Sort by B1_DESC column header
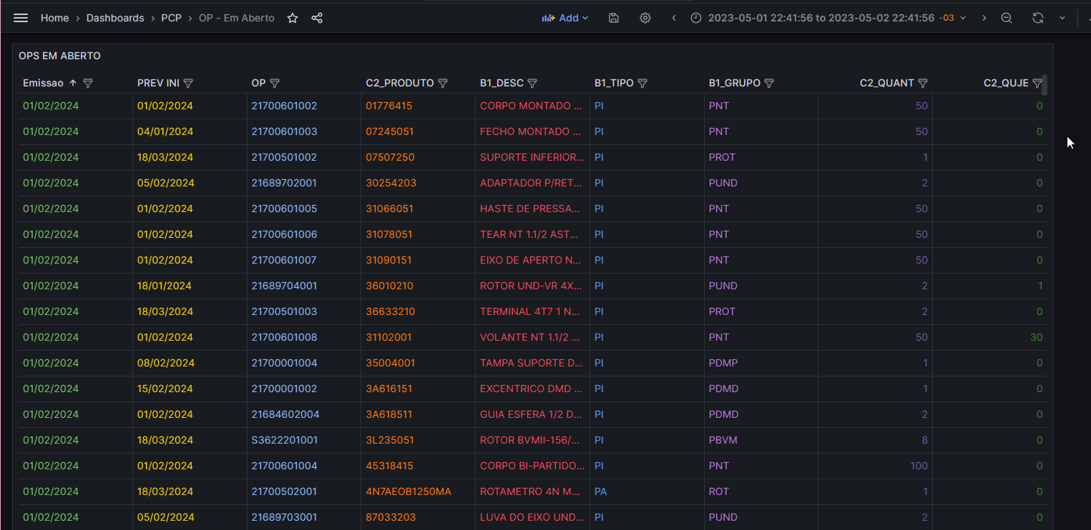The width and height of the screenshot is (1091, 530). 502,83
